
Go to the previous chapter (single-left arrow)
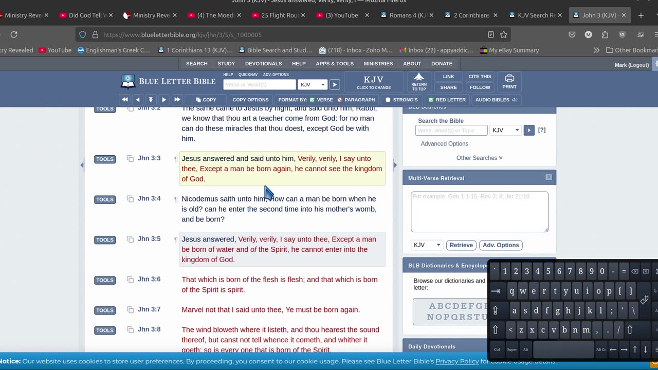pos(137,100)
